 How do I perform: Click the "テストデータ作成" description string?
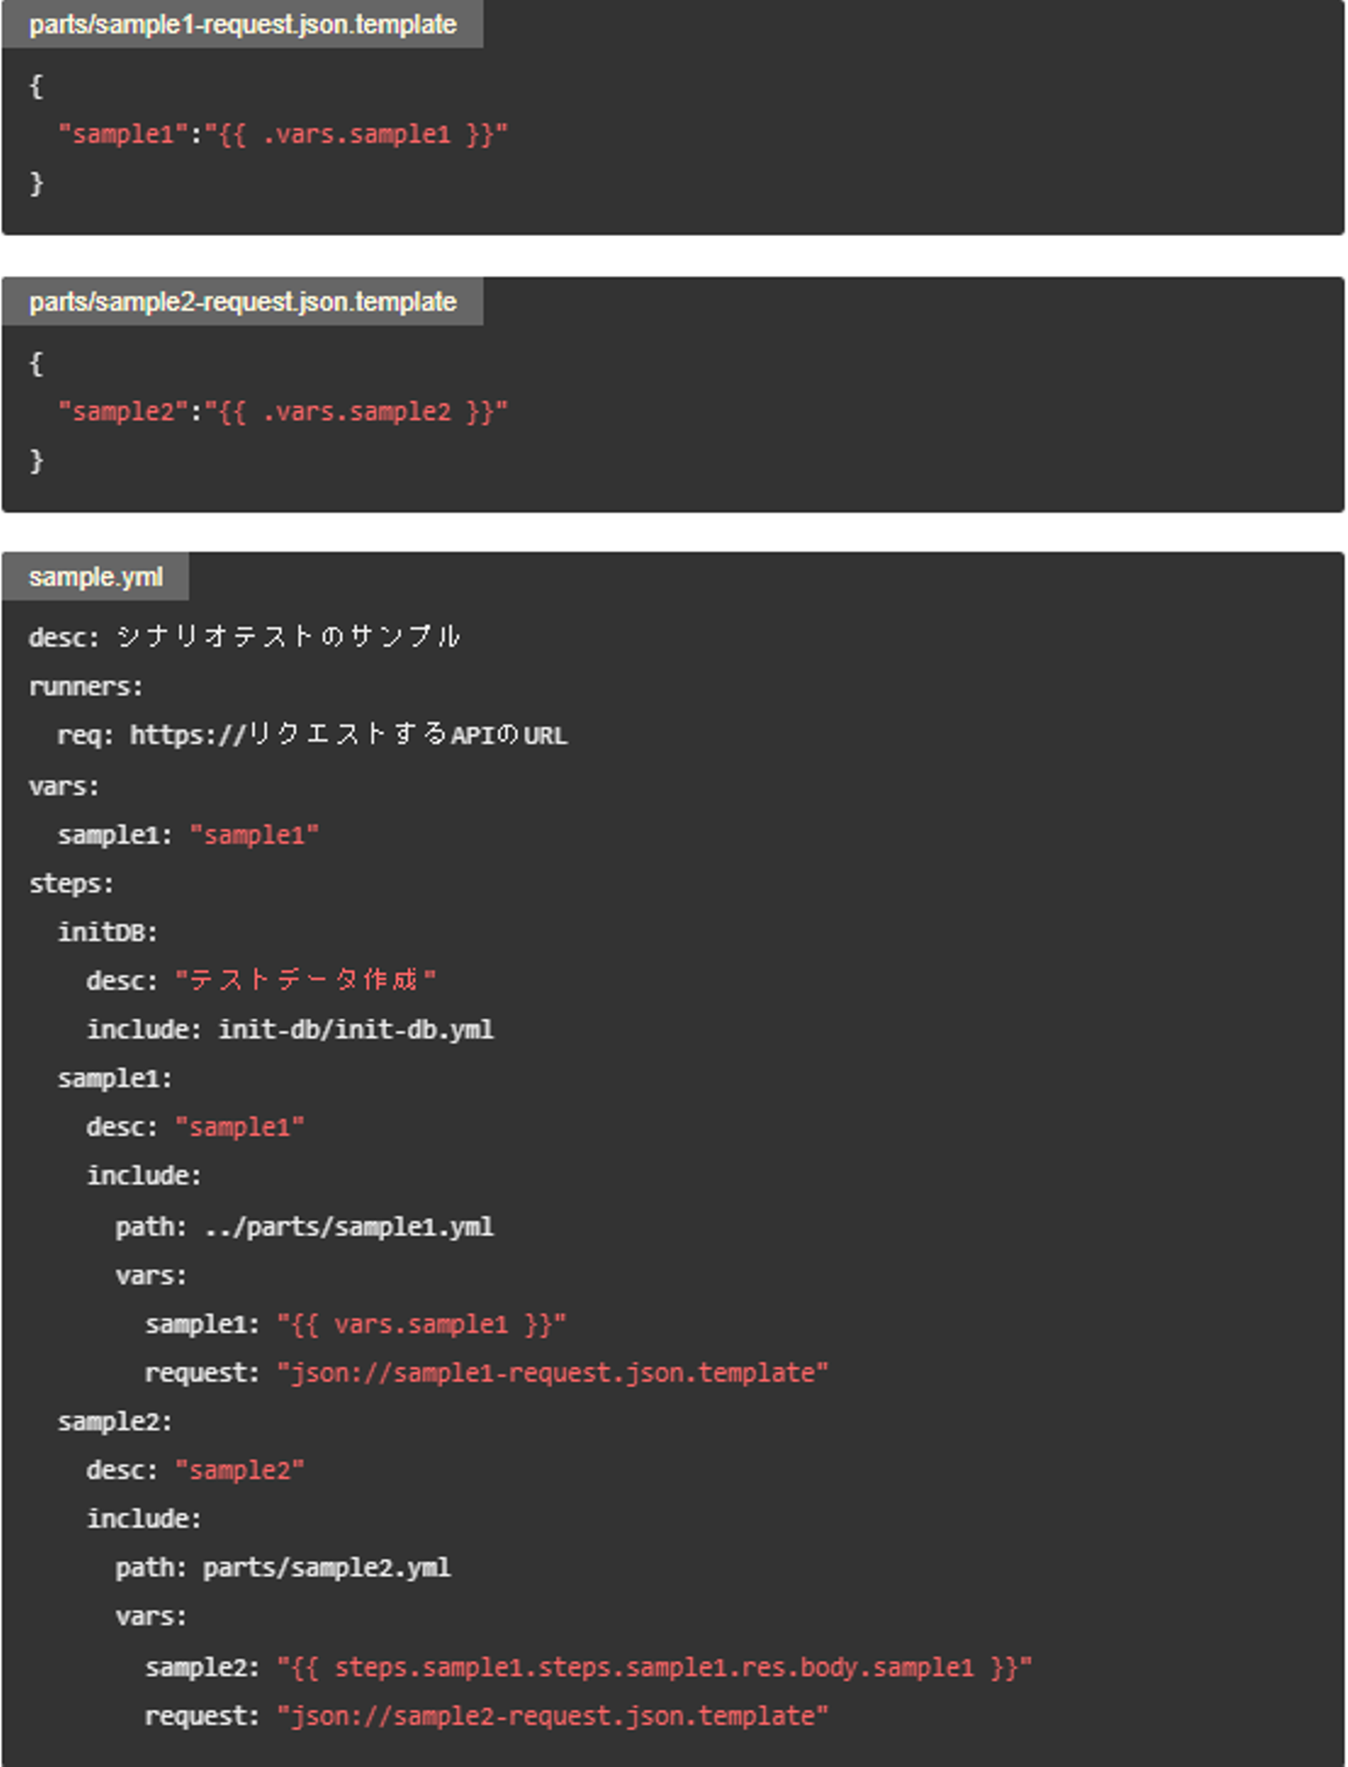point(305,980)
